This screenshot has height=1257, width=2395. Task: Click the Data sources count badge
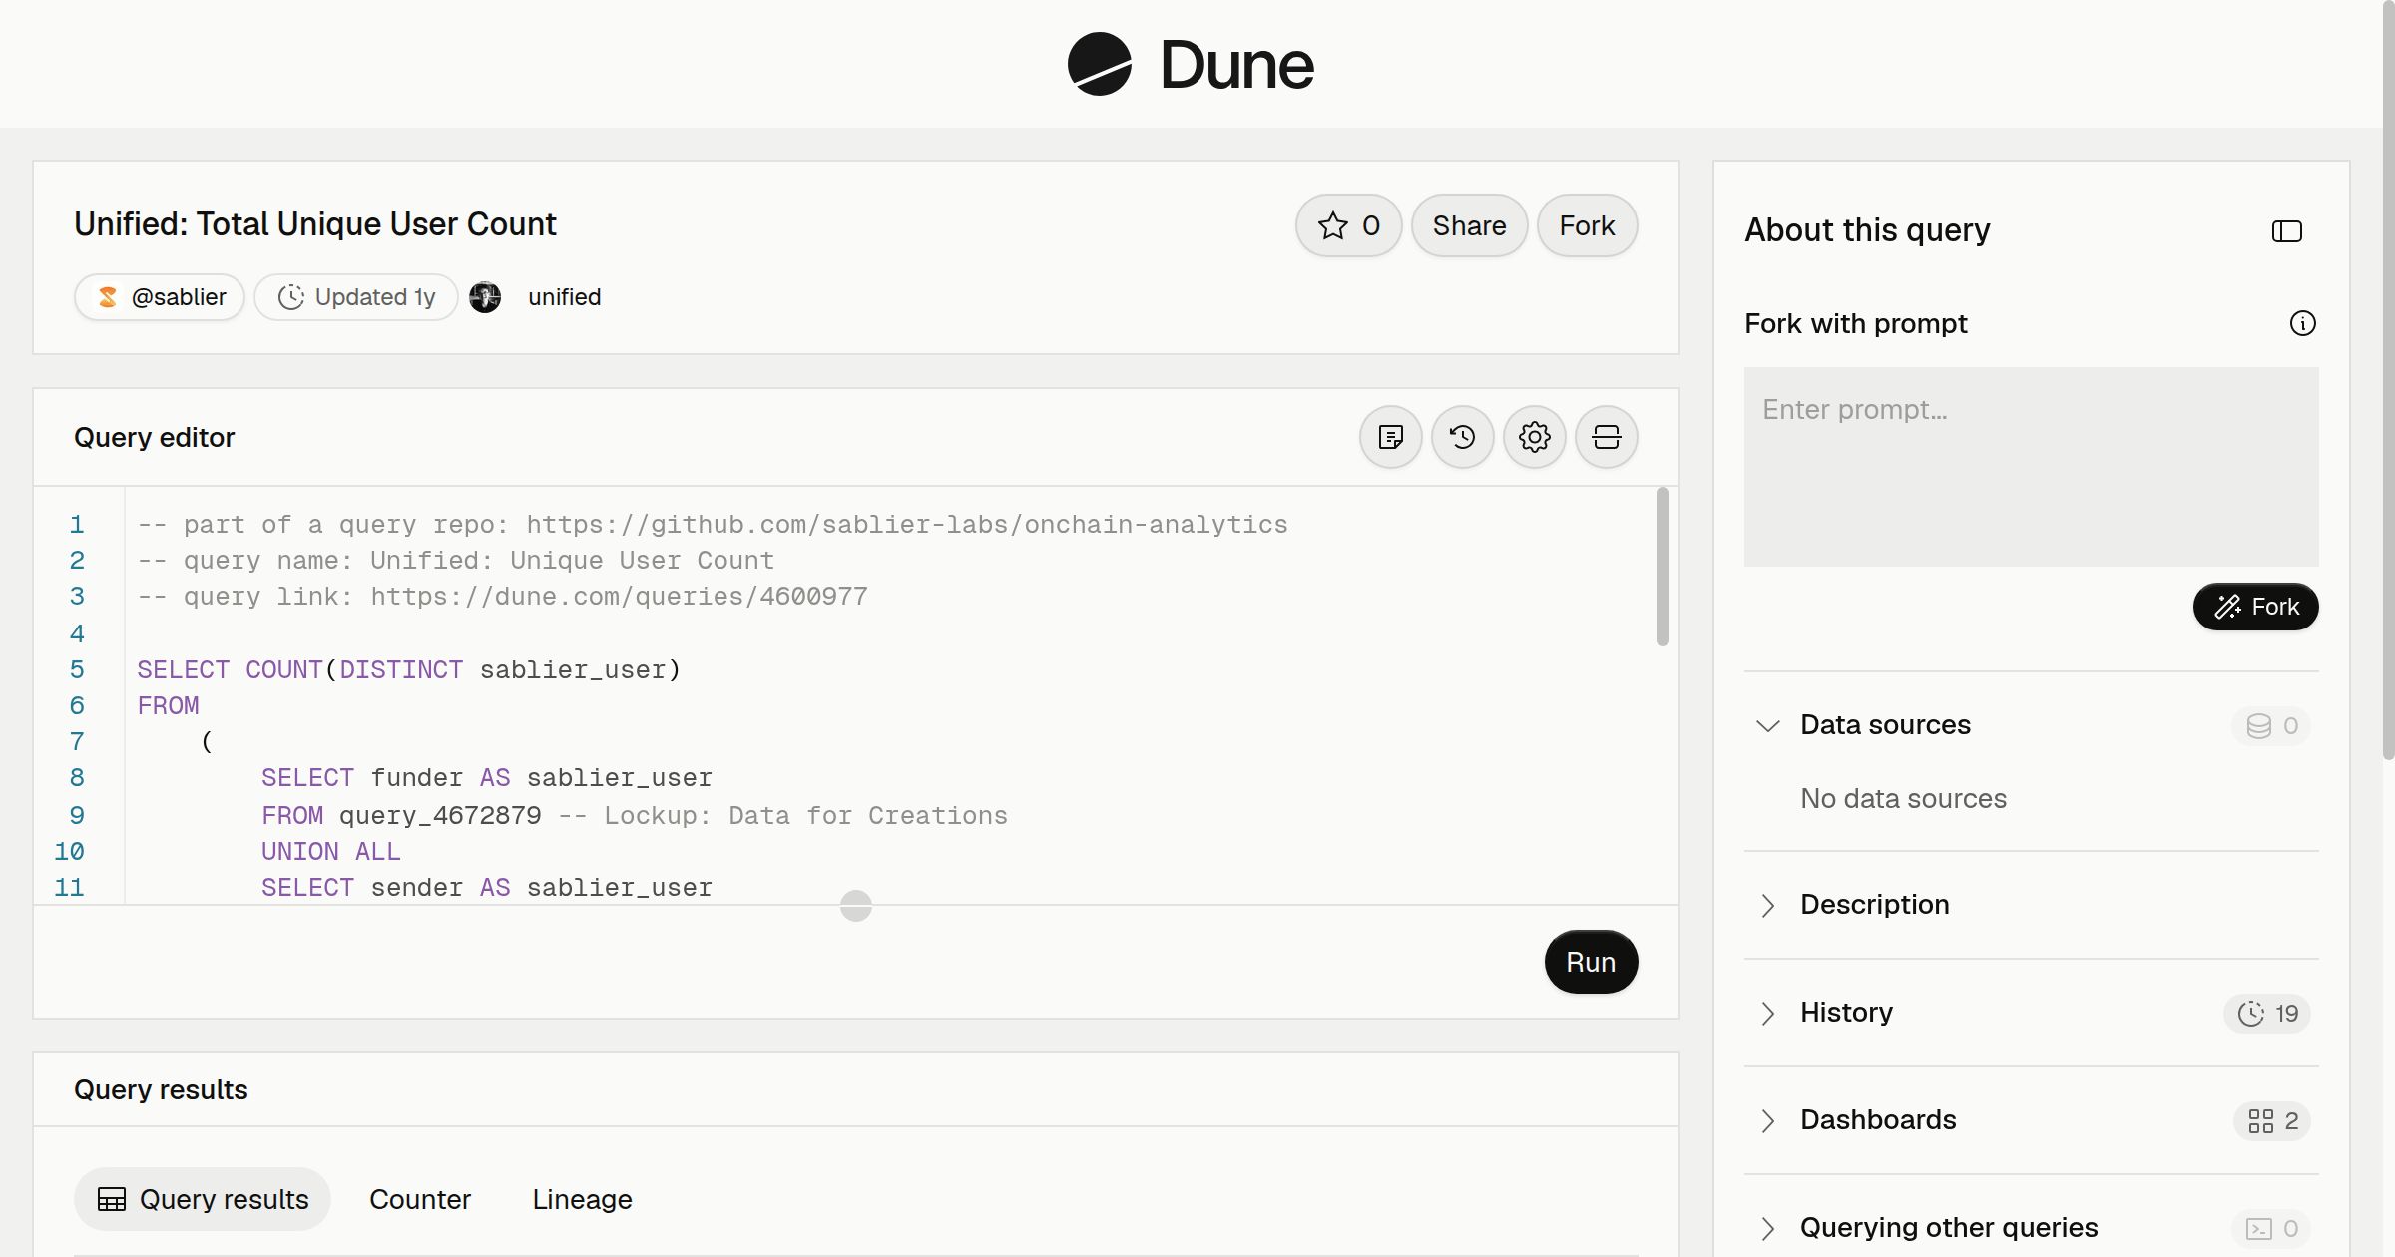click(x=2271, y=725)
